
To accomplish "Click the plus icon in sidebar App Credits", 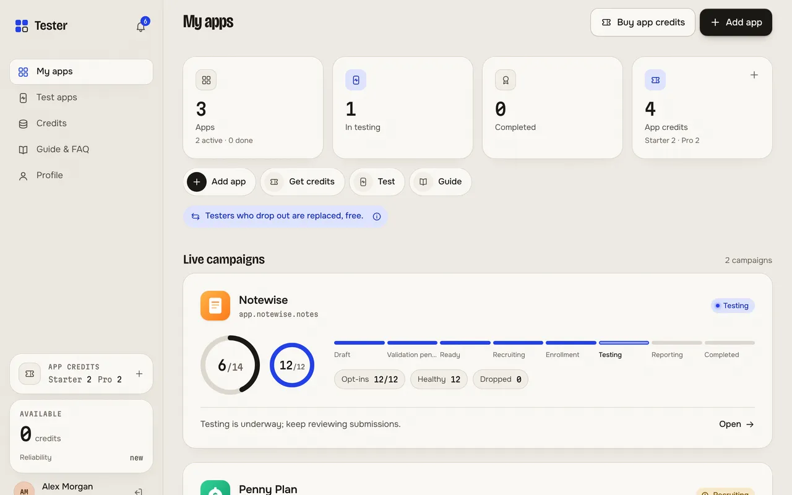I will 139,374.
